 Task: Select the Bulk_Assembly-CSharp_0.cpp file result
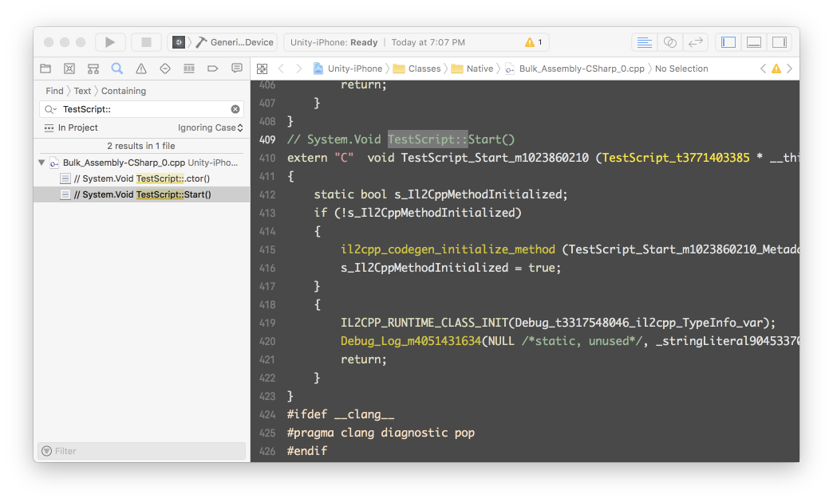click(x=144, y=163)
